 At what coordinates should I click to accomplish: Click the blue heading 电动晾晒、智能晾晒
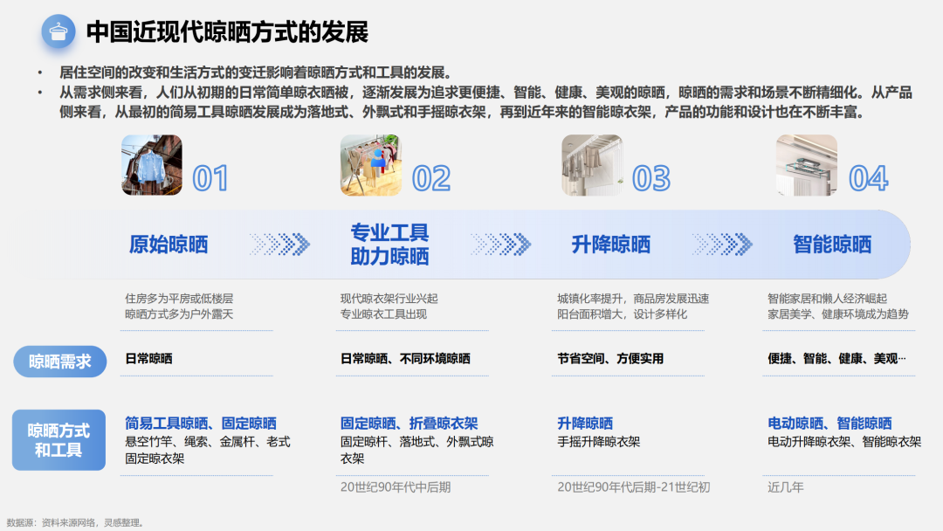coord(830,424)
